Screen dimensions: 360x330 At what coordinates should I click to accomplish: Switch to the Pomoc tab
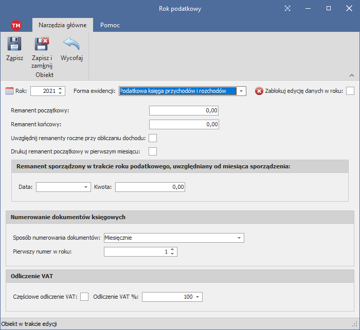click(110, 25)
